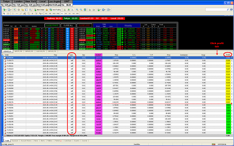Select the Horizontal Line drawing tool
234x146 pixels.
point(17,13)
